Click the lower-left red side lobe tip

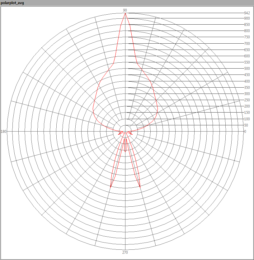coord(111,187)
